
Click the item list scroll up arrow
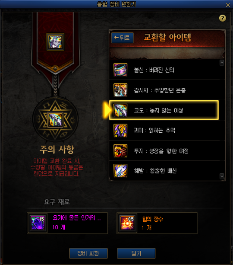(222, 63)
